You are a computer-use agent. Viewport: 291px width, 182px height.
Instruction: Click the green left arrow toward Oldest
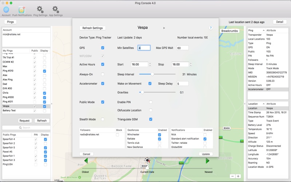coord(86,161)
